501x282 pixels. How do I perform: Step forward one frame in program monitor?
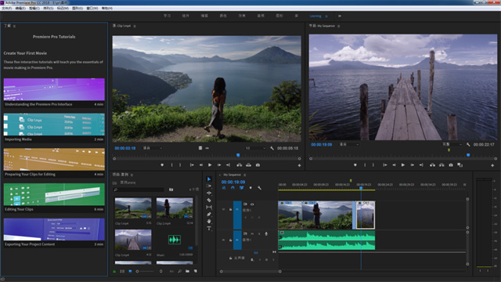tap(413, 165)
